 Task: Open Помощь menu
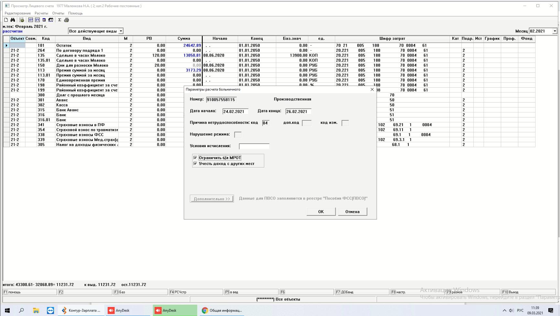tap(75, 13)
